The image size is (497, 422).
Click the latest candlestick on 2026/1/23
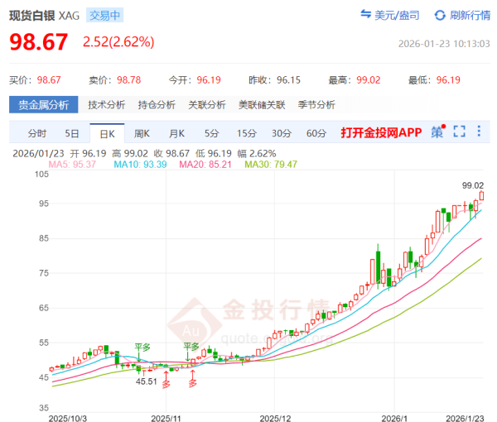tap(481, 196)
